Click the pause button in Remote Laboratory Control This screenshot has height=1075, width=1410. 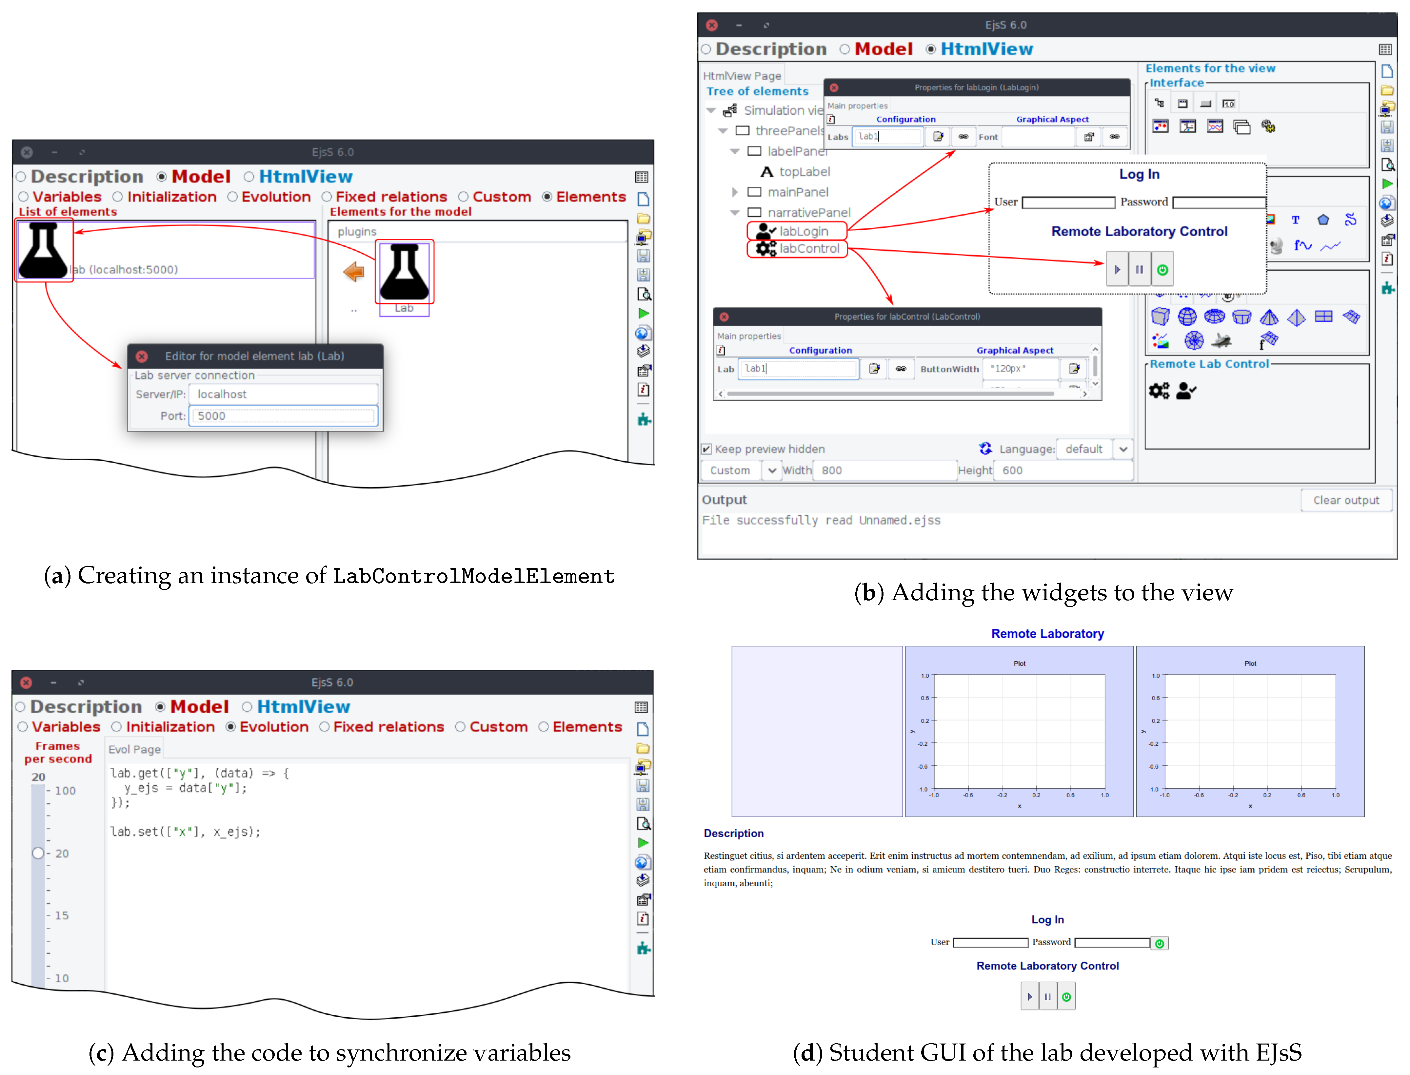[1139, 269]
